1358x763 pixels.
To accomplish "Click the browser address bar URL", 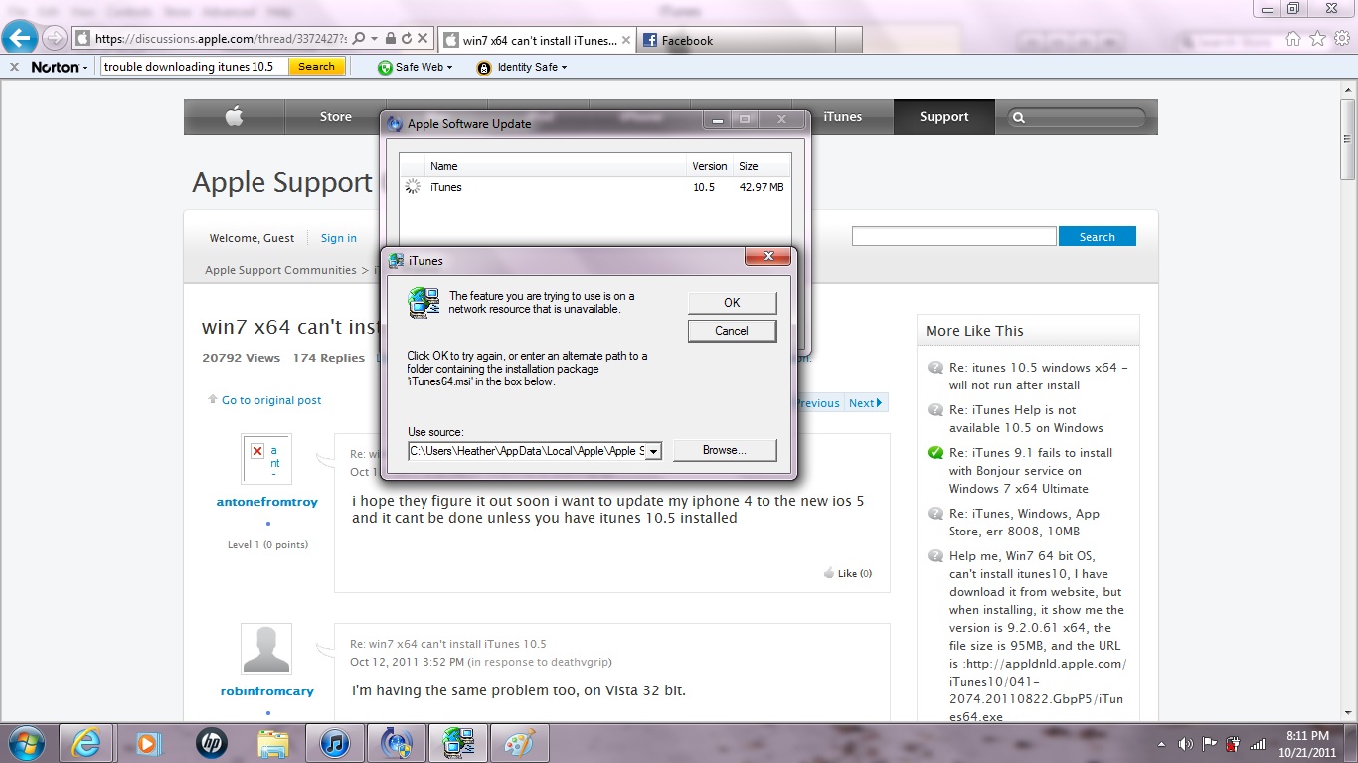I will (x=221, y=39).
